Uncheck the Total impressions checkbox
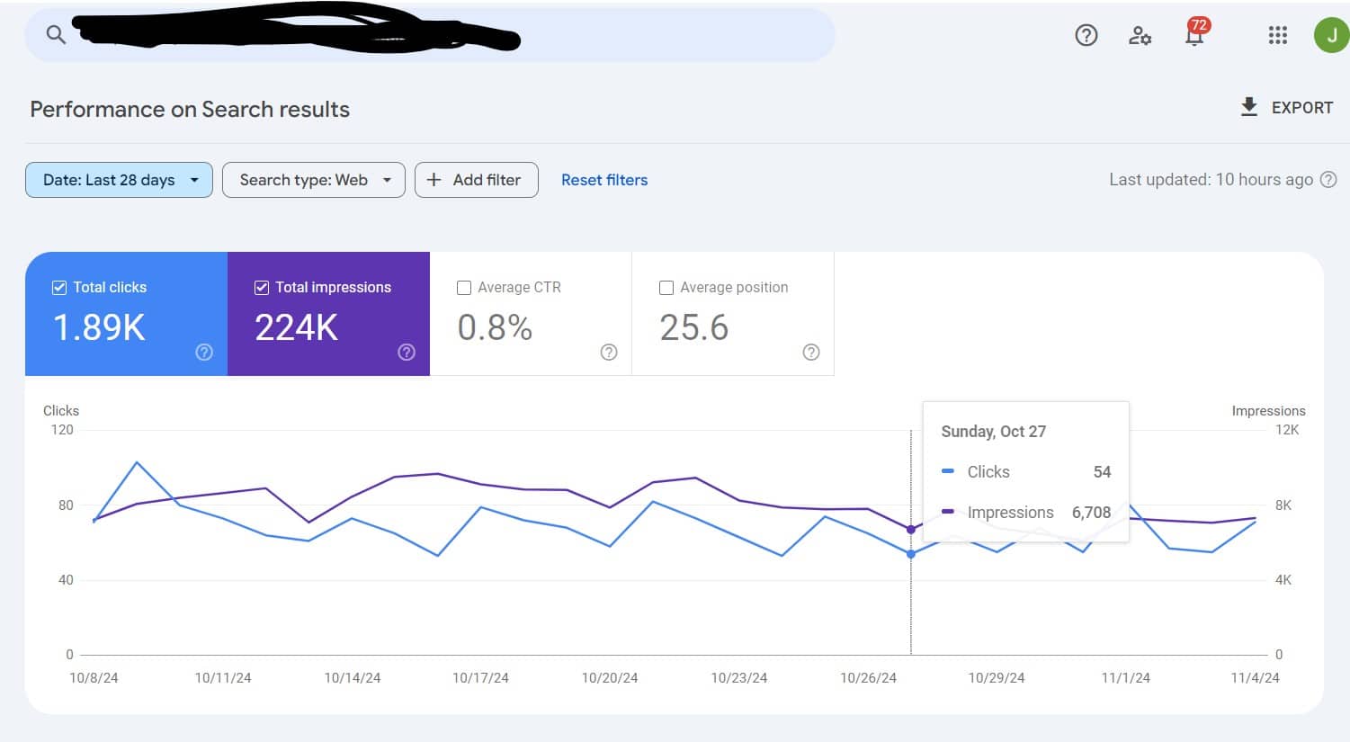This screenshot has width=1350, height=742. [x=262, y=288]
